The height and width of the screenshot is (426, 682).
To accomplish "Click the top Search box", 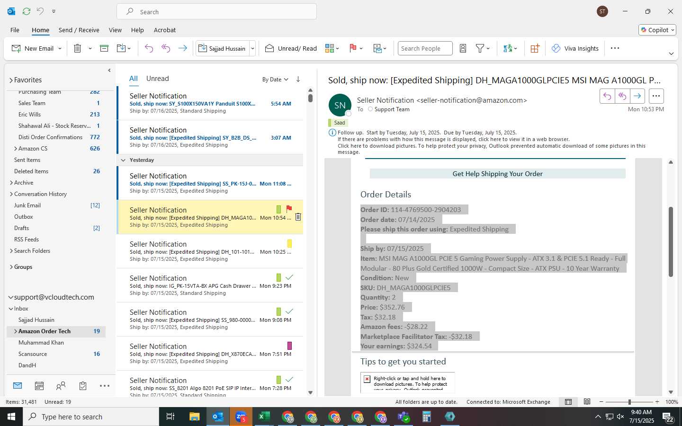I will click(217, 11).
